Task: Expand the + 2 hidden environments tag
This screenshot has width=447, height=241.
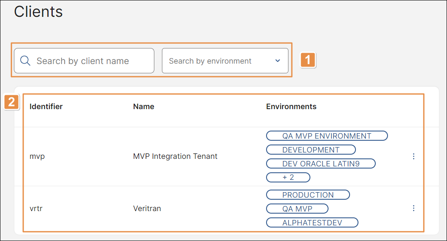Action: (x=288, y=177)
